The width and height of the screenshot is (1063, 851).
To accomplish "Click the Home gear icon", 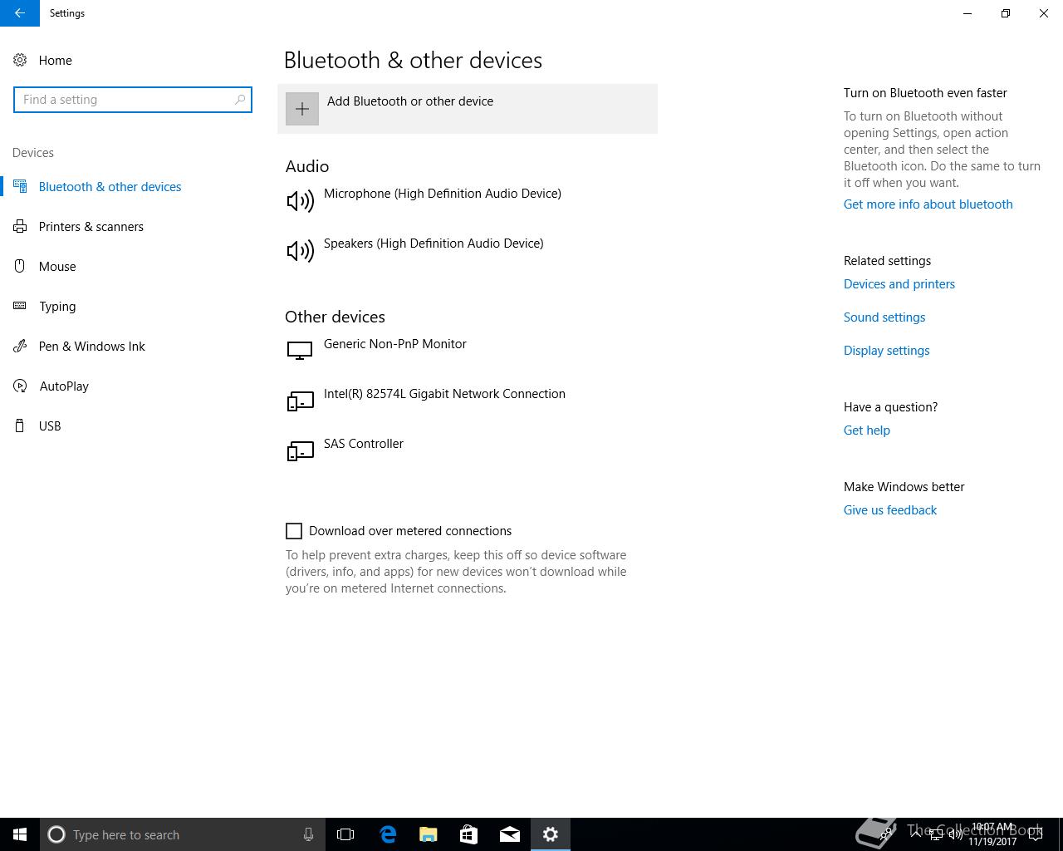I will (20, 60).
